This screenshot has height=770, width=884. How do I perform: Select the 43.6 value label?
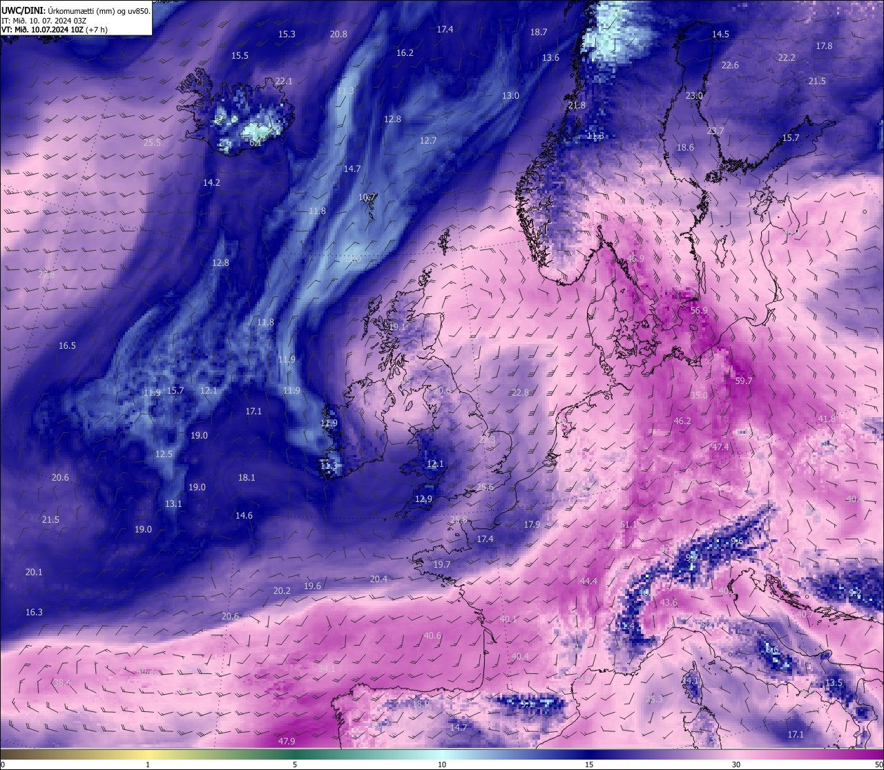click(x=669, y=603)
